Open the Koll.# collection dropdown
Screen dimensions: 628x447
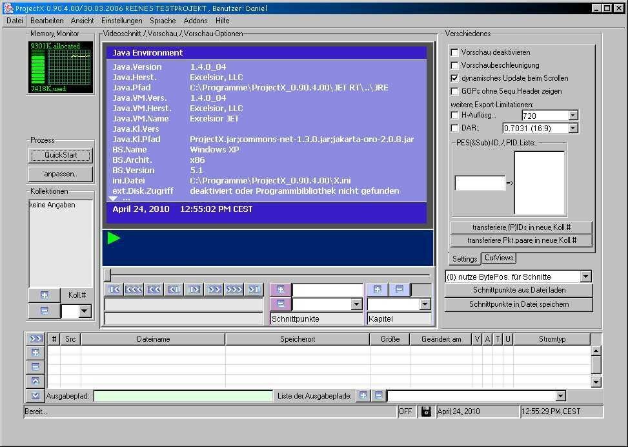coord(83,311)
